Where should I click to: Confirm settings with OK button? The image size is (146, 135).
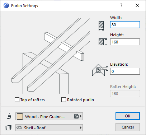tap(128, 116)
